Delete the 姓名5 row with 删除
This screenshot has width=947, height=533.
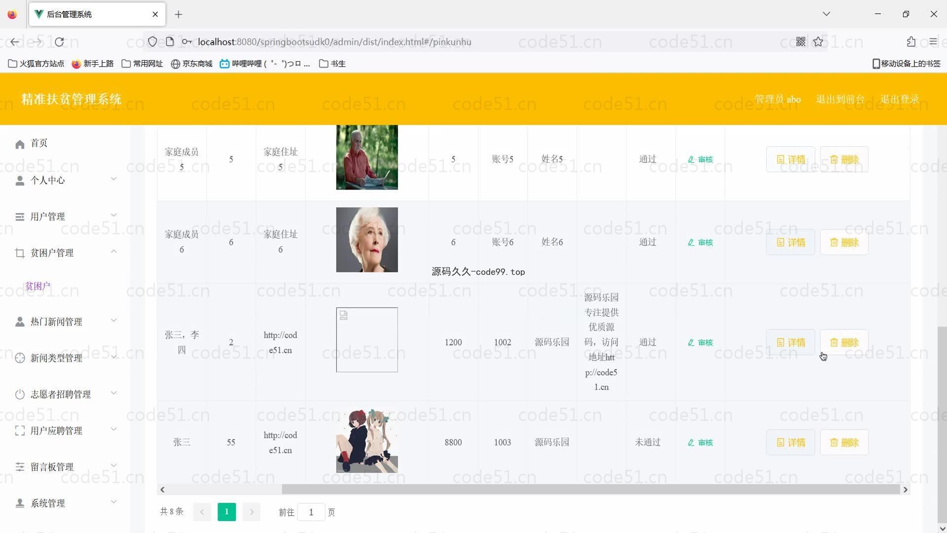(x=844, y=159)
